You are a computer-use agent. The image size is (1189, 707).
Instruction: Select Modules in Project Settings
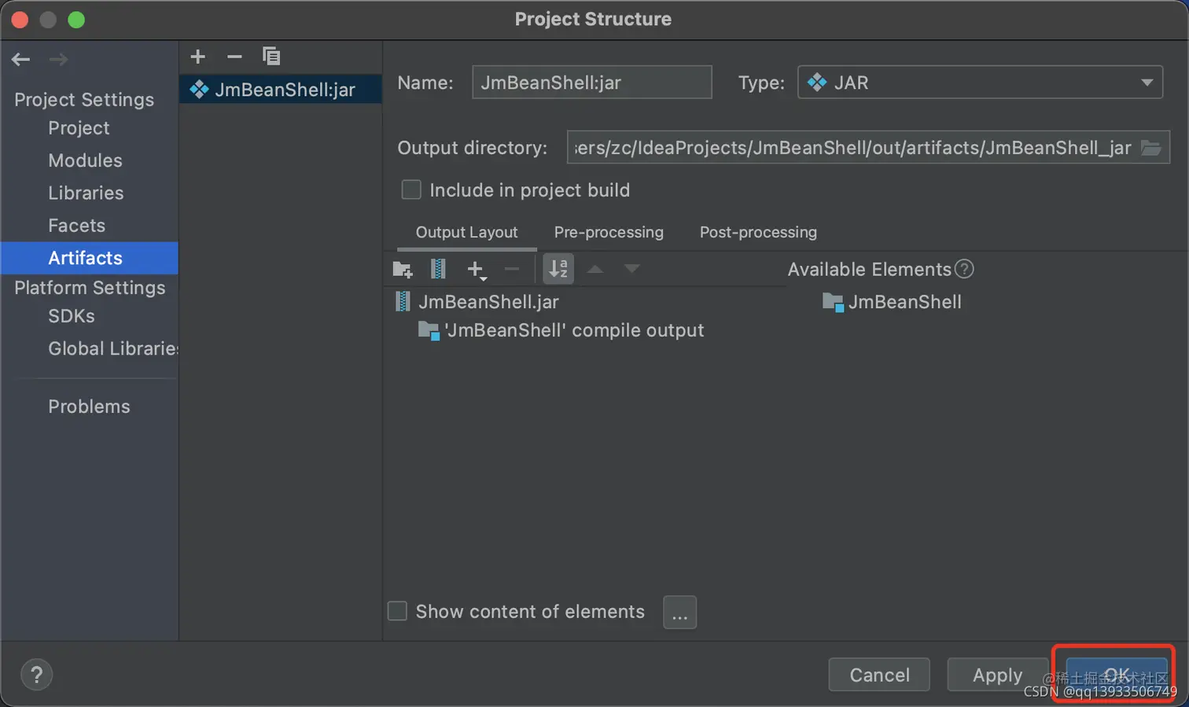pos(85,160)
